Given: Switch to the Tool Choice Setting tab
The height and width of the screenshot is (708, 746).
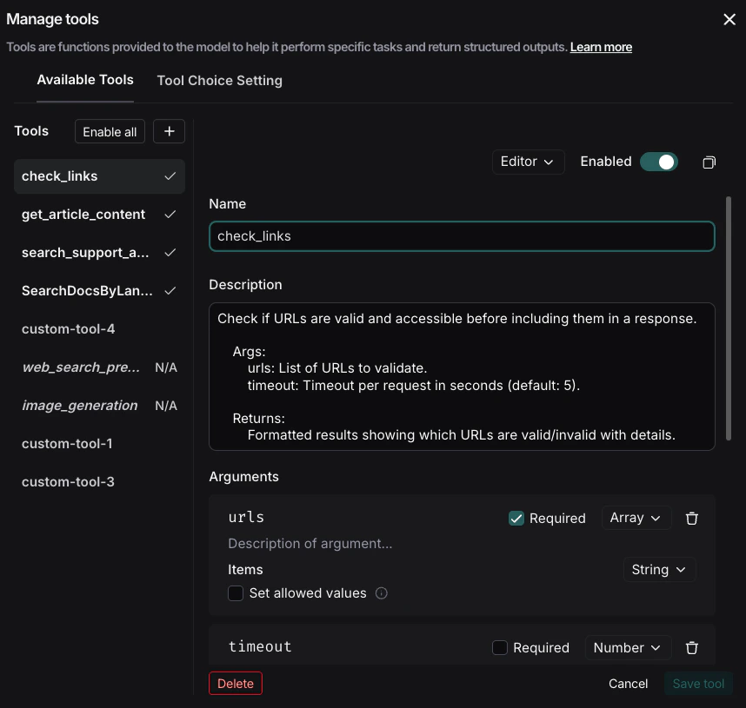Looking at the screenshot, I should coord(219,80).
